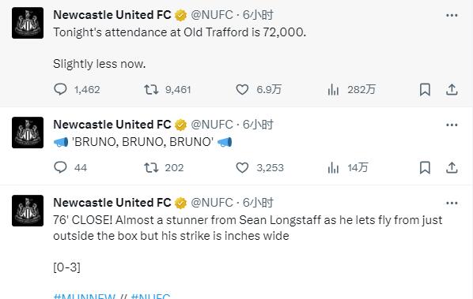The width and height of the screenshot is (473, 299).
Task: View analytics showing 14万 views
Action: 333,167
